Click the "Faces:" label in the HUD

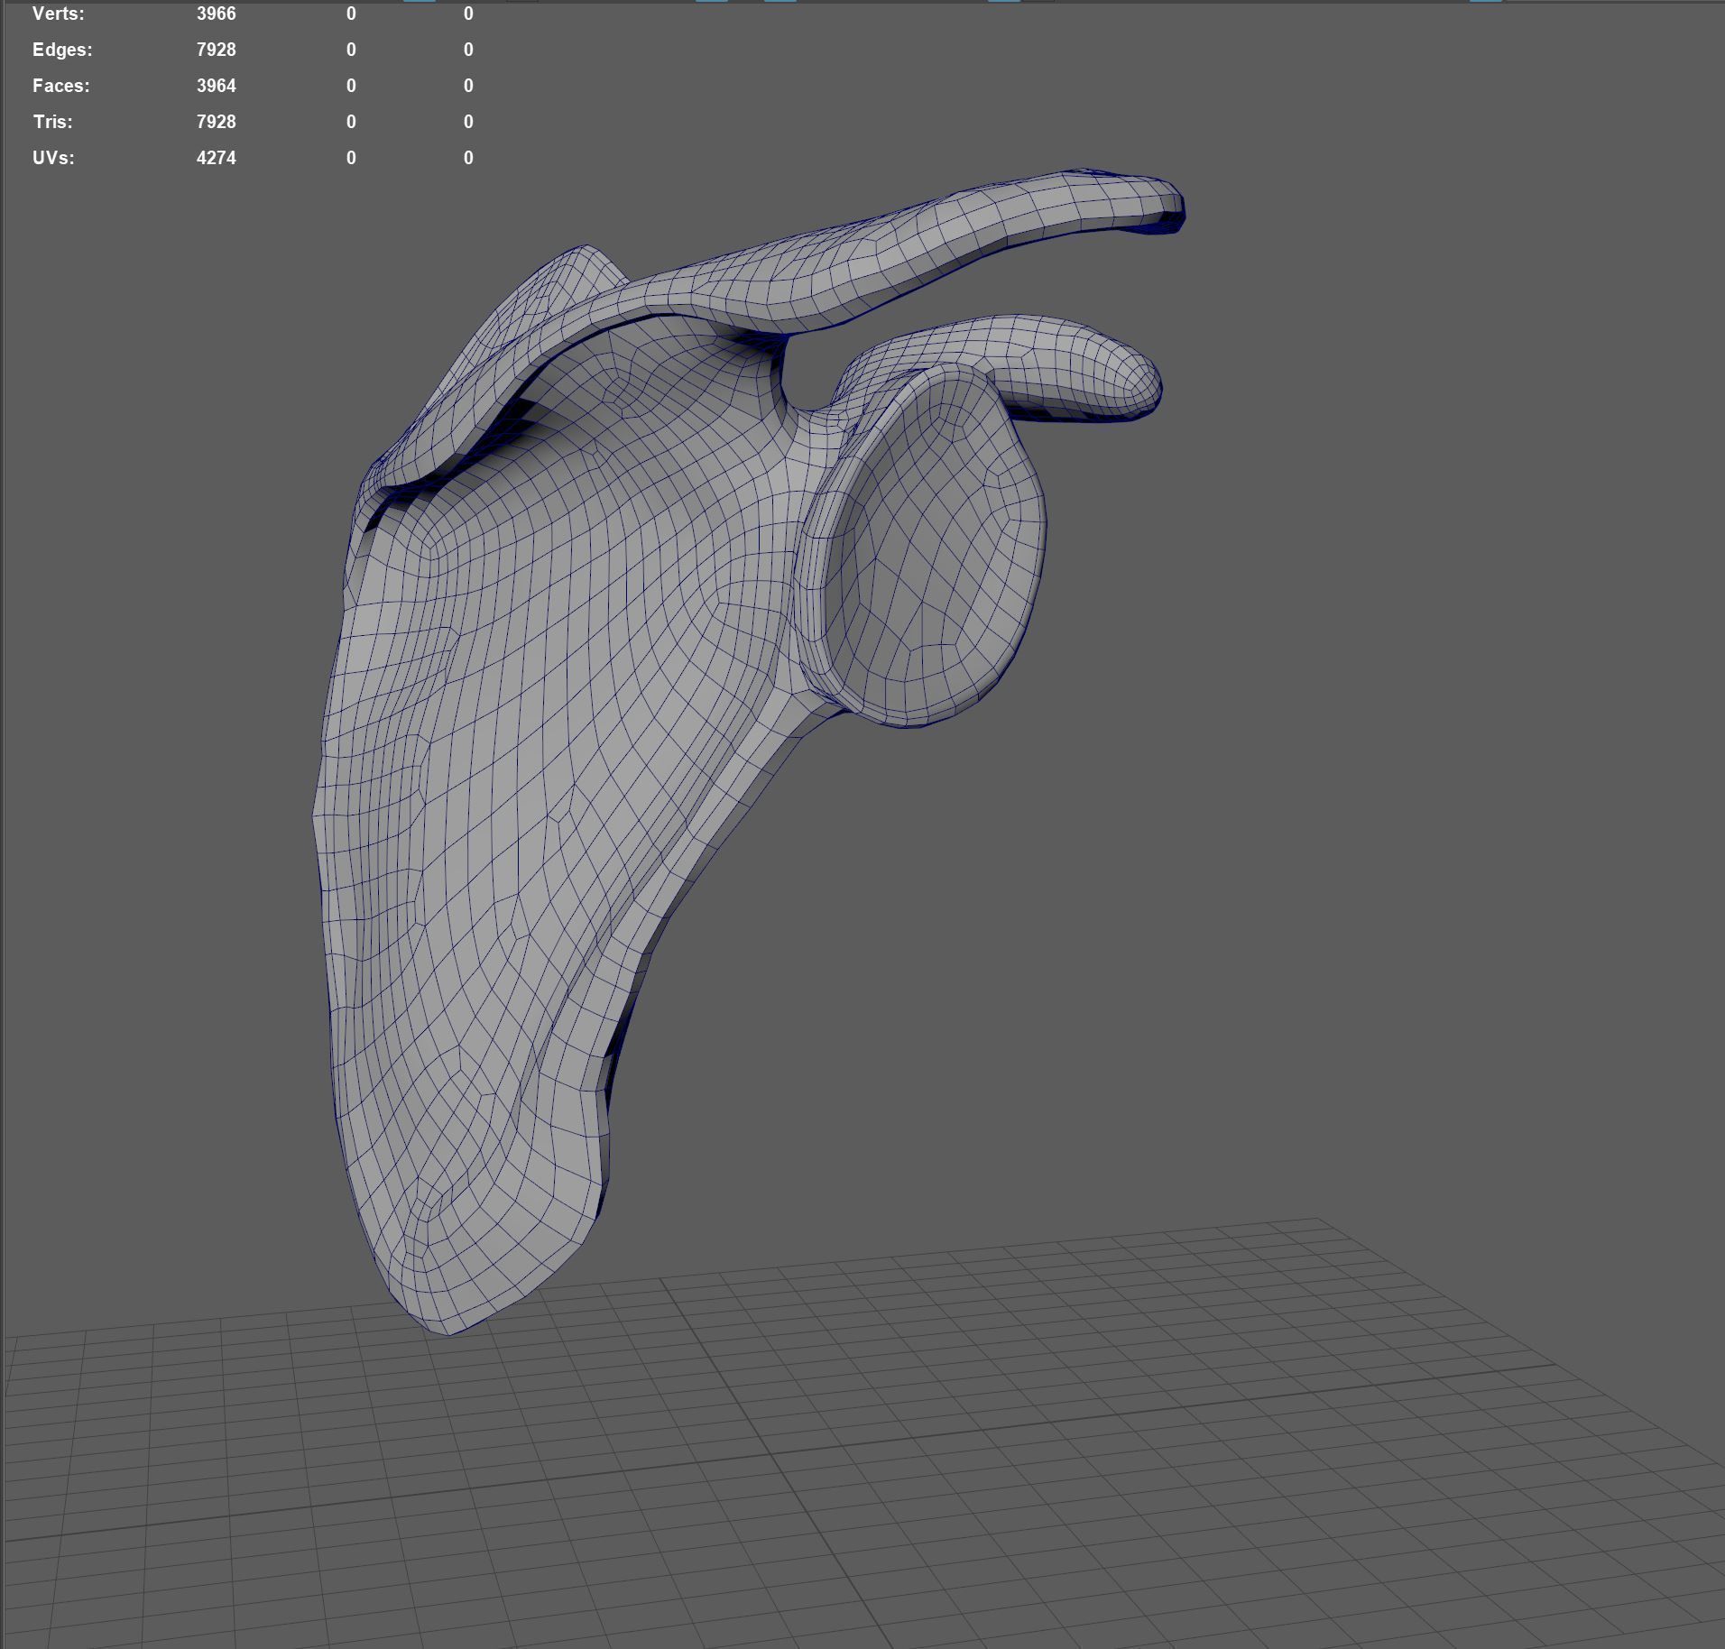pos(61,86)
